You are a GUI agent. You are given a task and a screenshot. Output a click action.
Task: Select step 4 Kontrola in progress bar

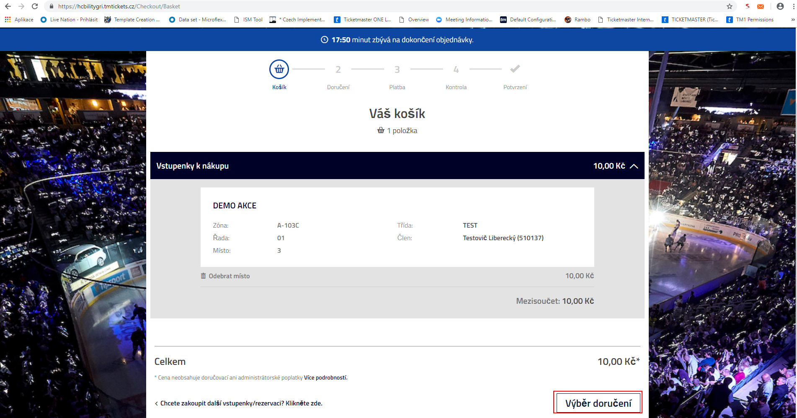click(x=456, y=70)
